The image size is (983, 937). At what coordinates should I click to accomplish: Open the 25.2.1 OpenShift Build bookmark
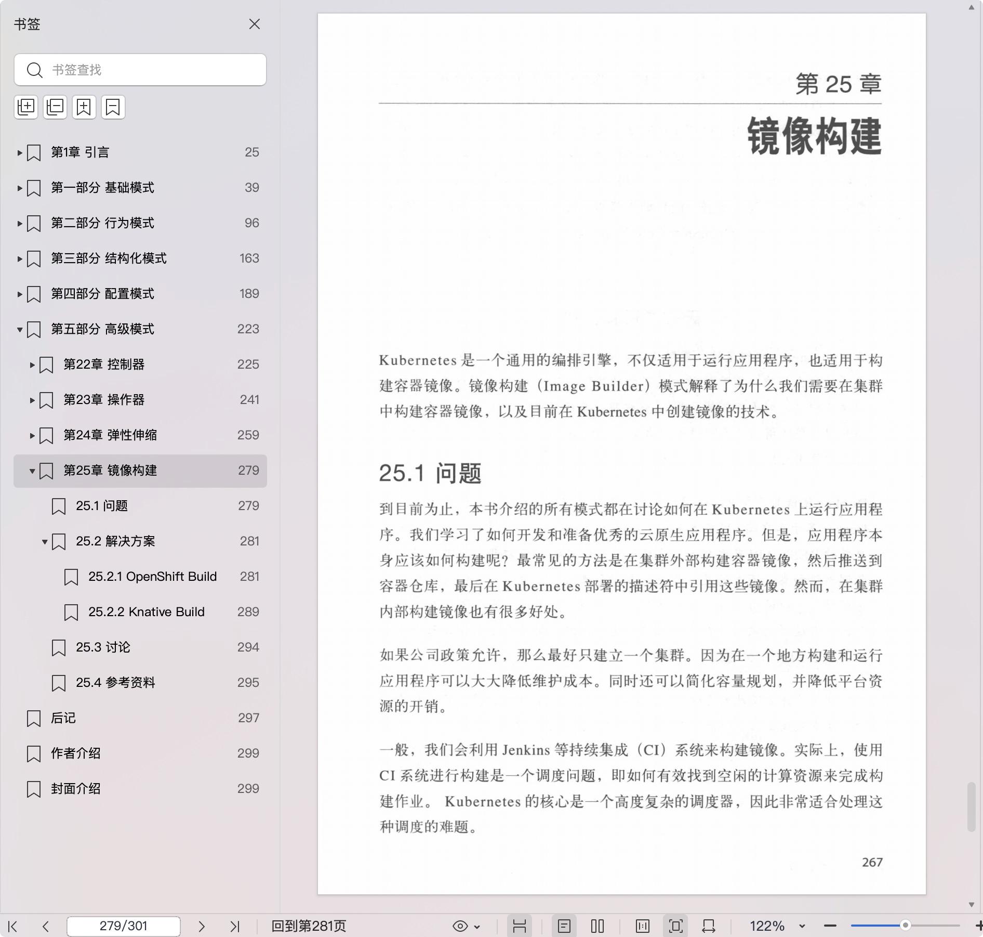[152, 577]
